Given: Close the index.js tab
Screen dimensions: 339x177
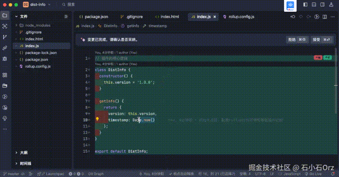Looking at the screenshot, I should [215, 17].
